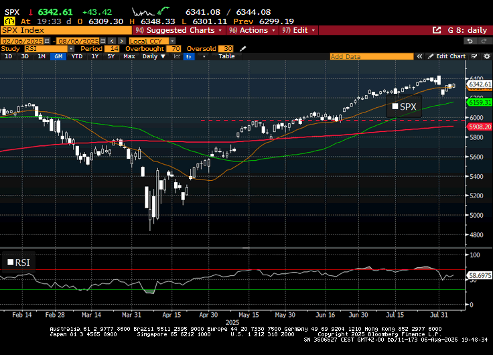Image resolution: width=493 pixels, height=355 pixels.
Task: Select the YTD range tab
Action: point(77,56)
